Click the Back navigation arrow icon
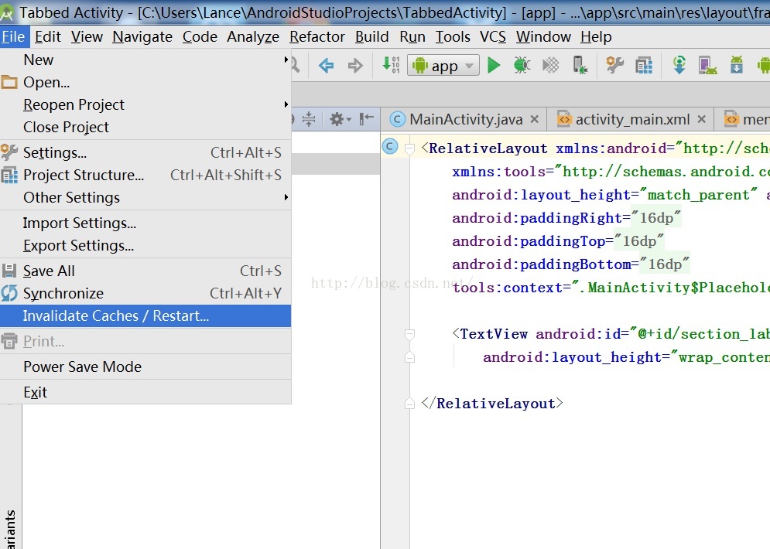Screen dimensions: 770x549 coord(326,65)
